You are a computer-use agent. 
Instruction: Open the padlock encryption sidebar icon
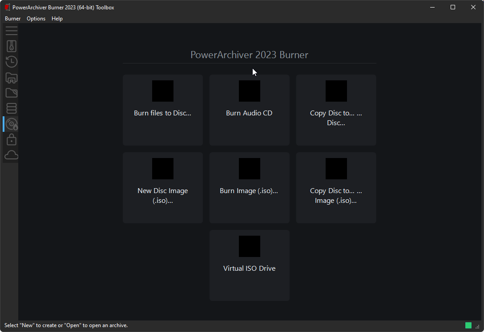12,139
